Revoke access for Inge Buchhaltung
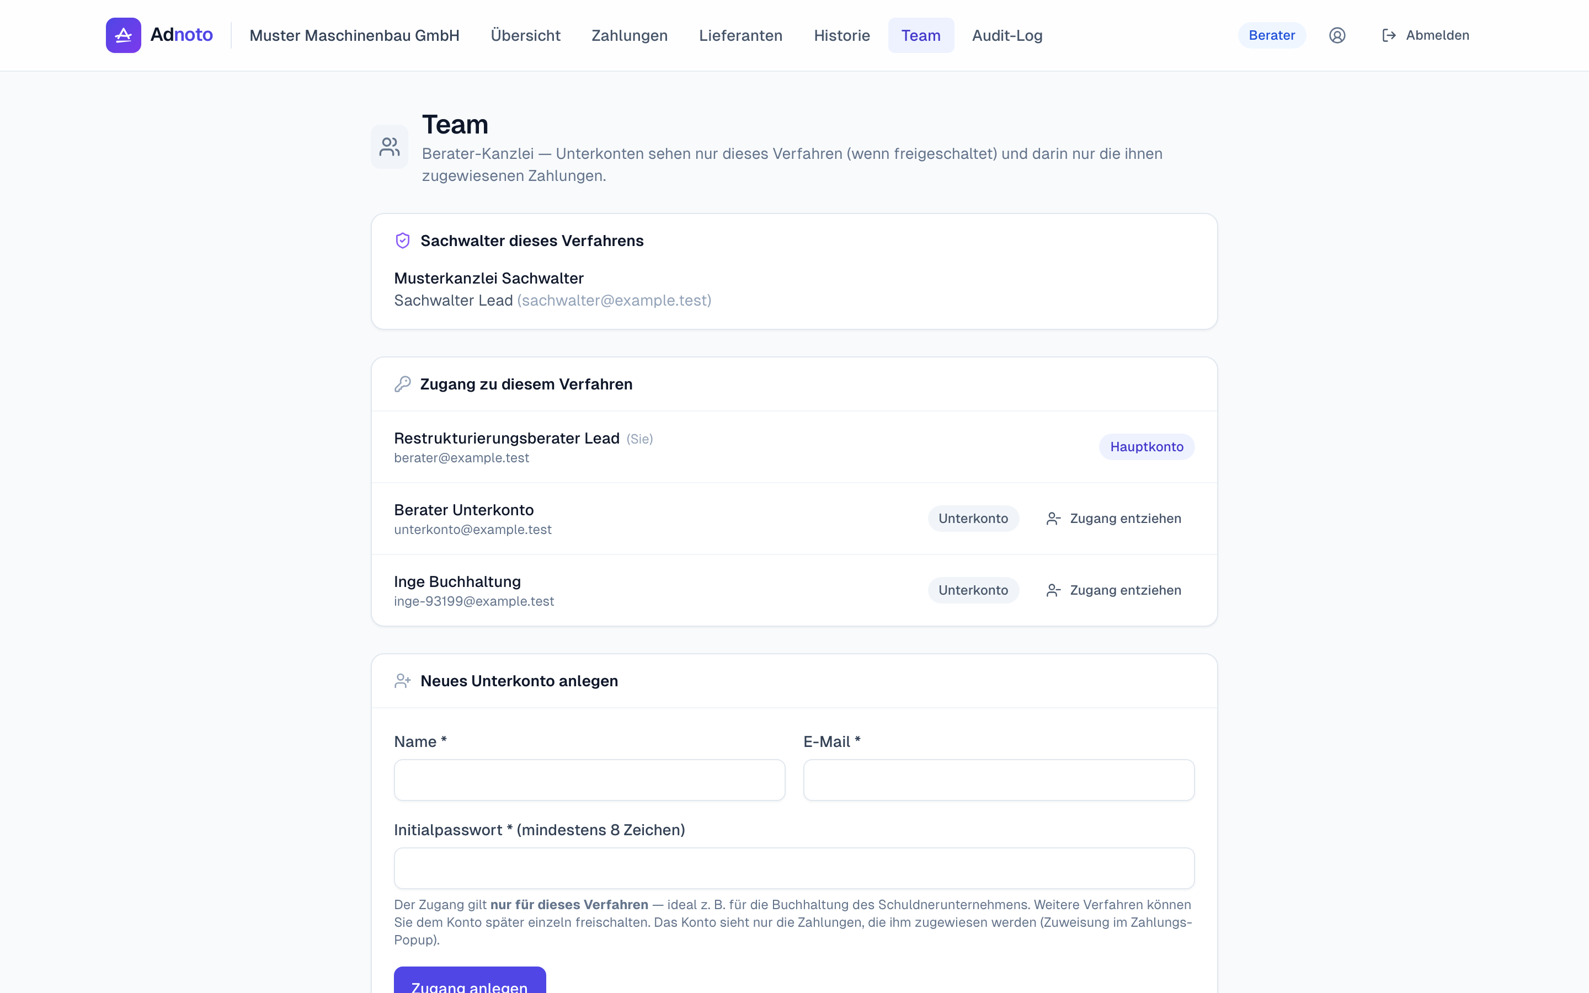1589x993 pixels. click(x=1113, y=590)
